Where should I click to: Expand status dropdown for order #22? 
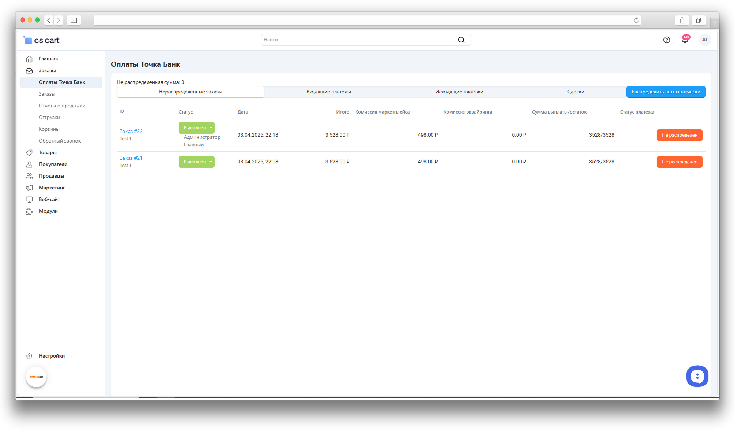click(x=211, y=128)
